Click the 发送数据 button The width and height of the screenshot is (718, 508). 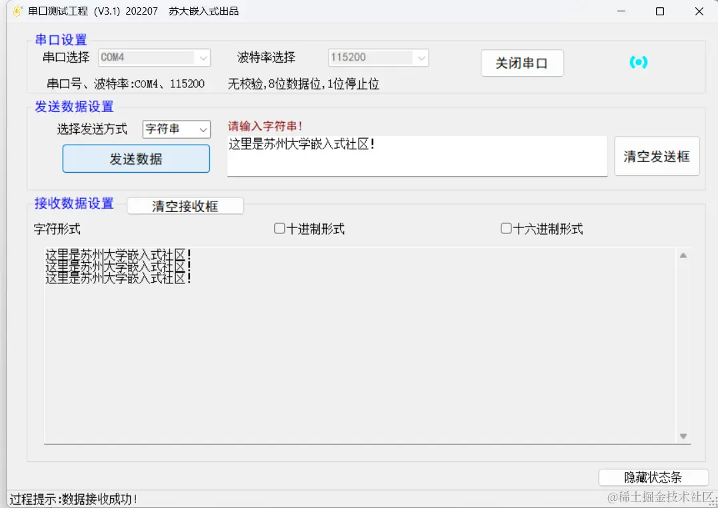(136, 159)
